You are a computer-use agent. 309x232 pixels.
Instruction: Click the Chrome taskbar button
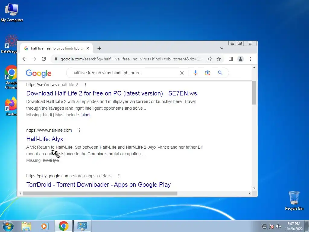click(63, 226)
